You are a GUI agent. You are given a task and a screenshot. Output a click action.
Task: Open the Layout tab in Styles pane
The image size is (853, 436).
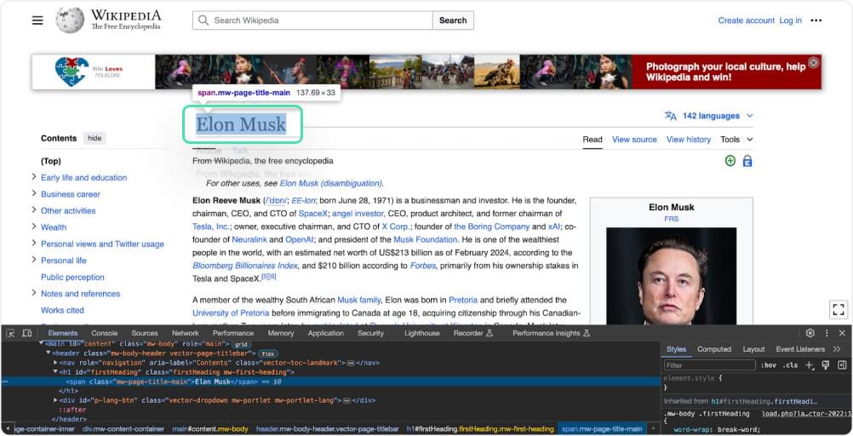(x=753, y=349)
